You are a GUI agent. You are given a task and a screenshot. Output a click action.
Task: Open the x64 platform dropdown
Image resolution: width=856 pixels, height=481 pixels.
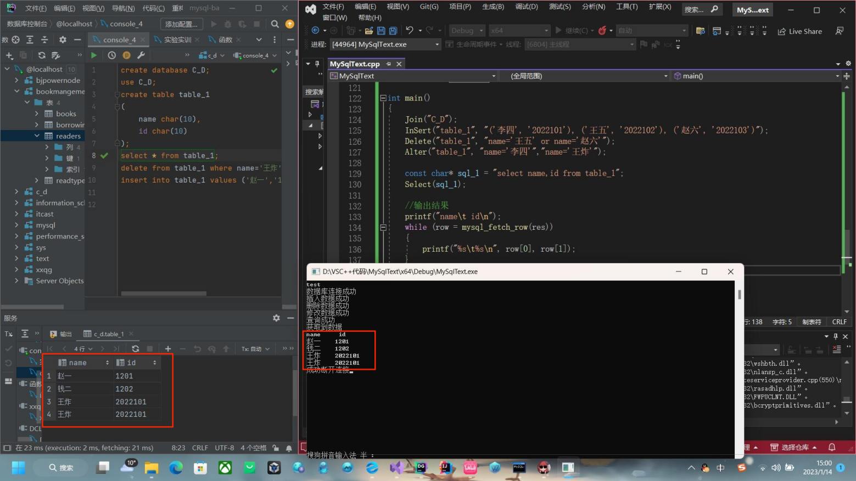(519, 31)
